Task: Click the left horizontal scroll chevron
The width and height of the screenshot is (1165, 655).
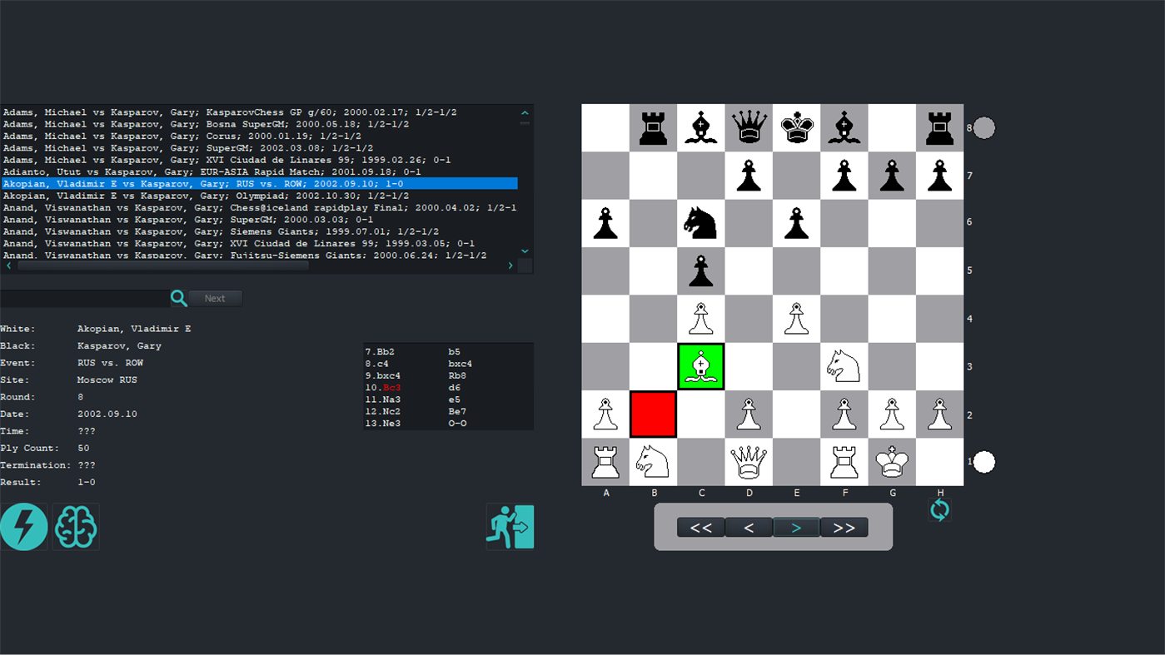Action: (7, 265)
